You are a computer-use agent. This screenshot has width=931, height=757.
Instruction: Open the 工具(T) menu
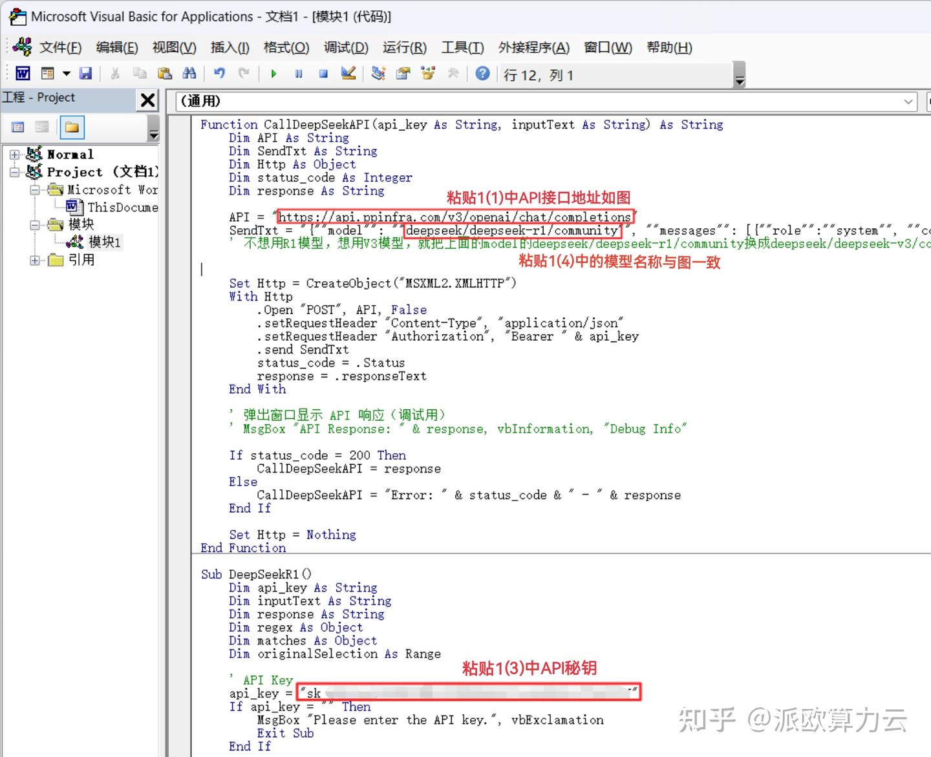coord(462,47)
